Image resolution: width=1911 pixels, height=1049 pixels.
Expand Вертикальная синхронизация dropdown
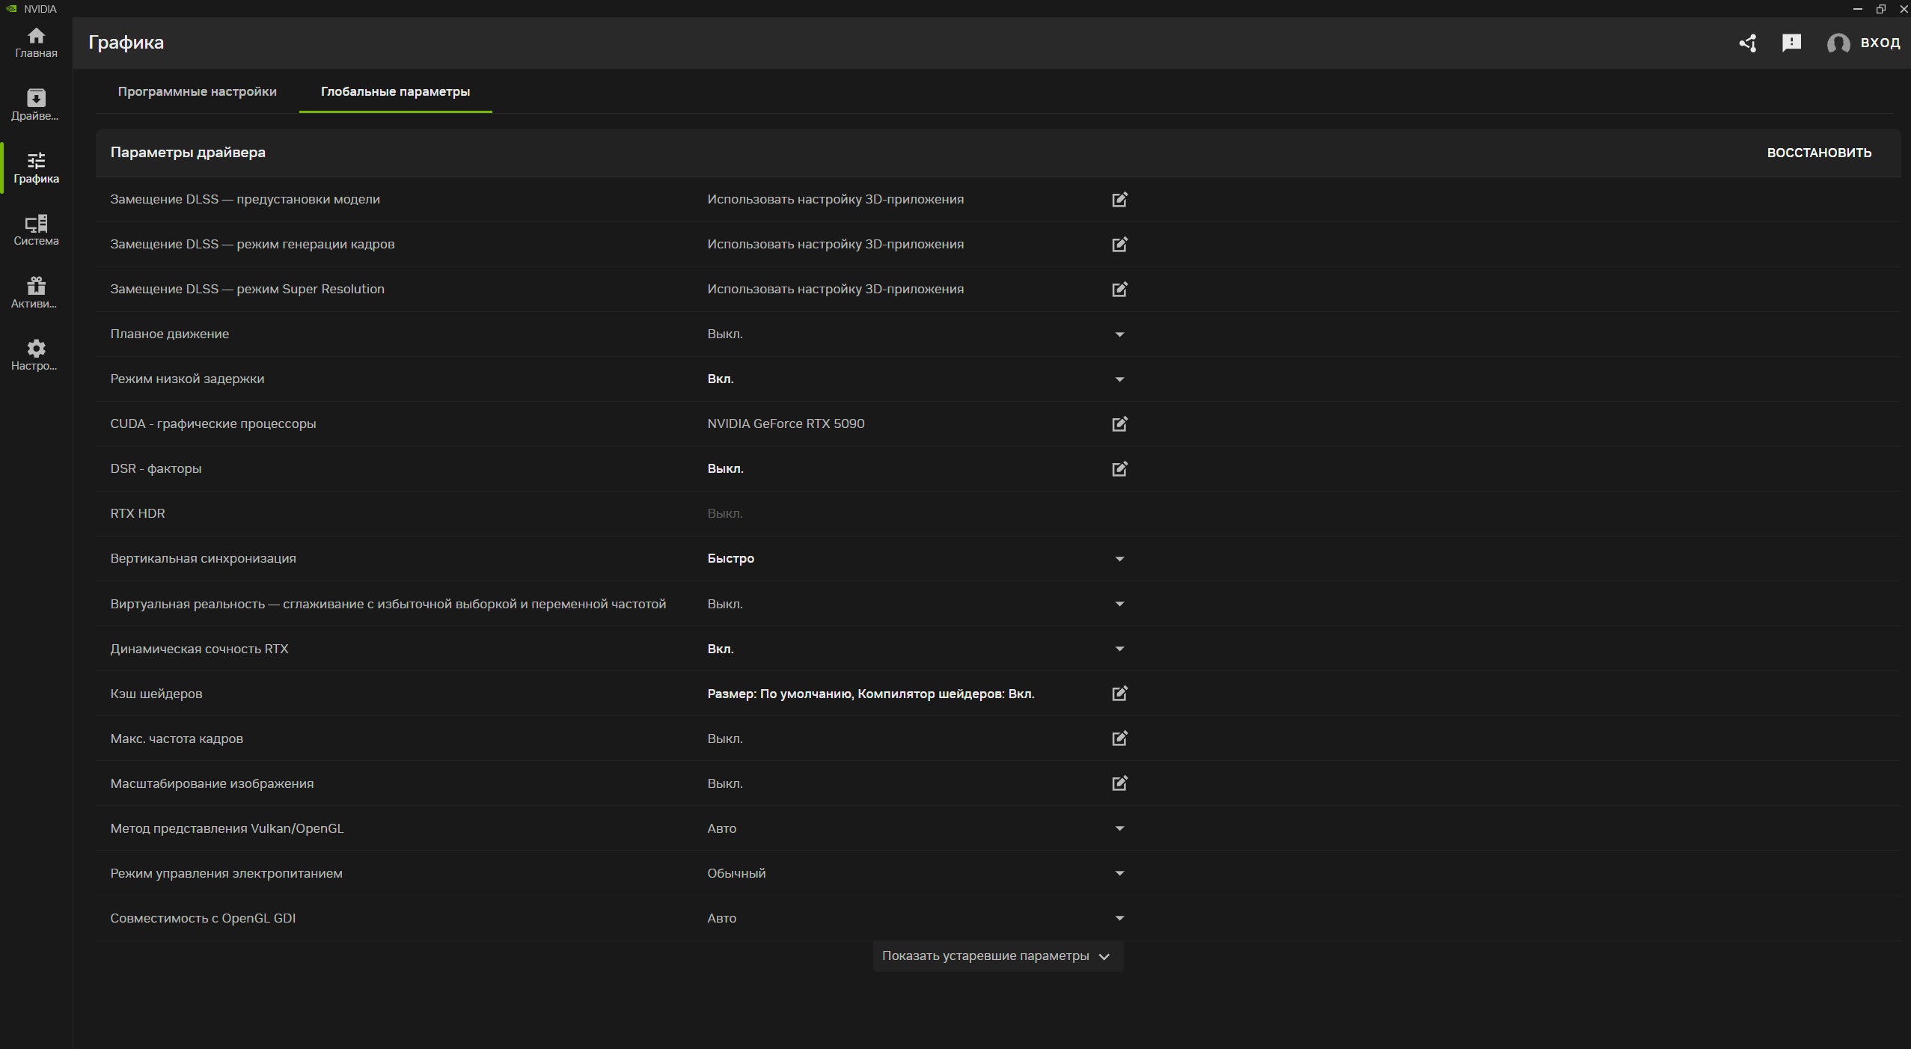click(x=1119, y=559)
